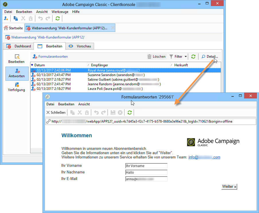Open Datei menu in Formularantworten window
The width and height of the screenshot is (259, 213).
click(50, 104)
